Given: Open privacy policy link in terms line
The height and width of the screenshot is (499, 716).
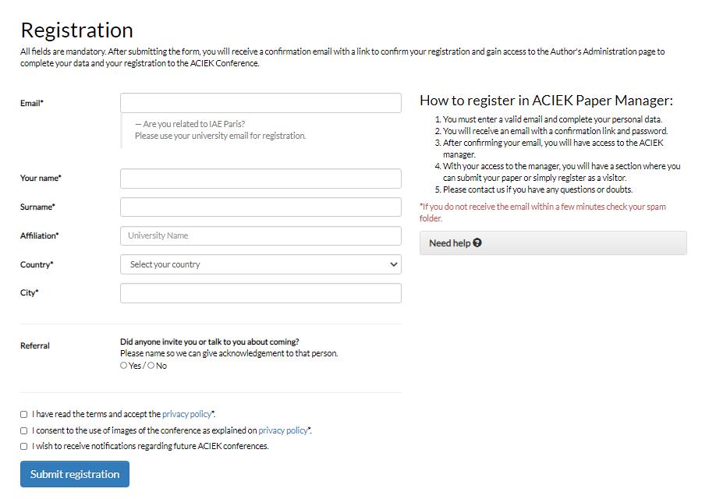Looking at the screenshot, I should (186, 414).
